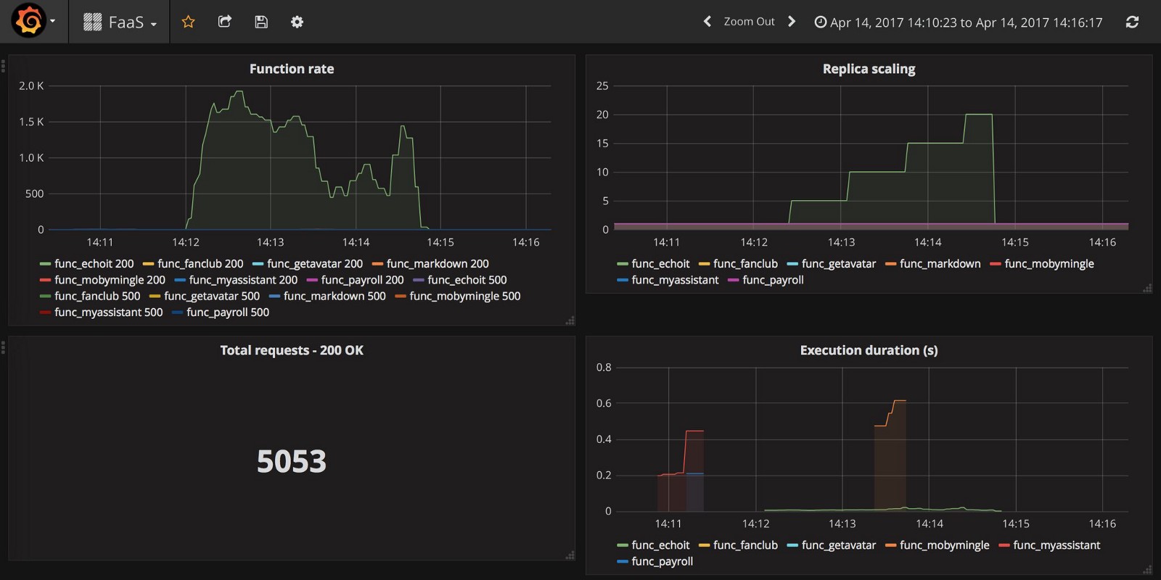The image size is (1161, 580).
Task: Click the Grafana logo menu icon
Action: (x=29, y=21)
